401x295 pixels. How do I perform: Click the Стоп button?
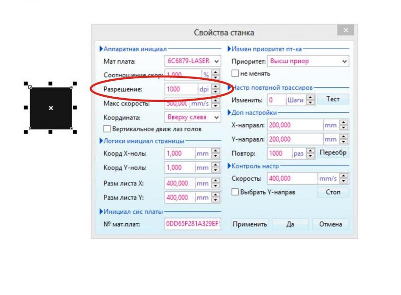coord(333,192)
